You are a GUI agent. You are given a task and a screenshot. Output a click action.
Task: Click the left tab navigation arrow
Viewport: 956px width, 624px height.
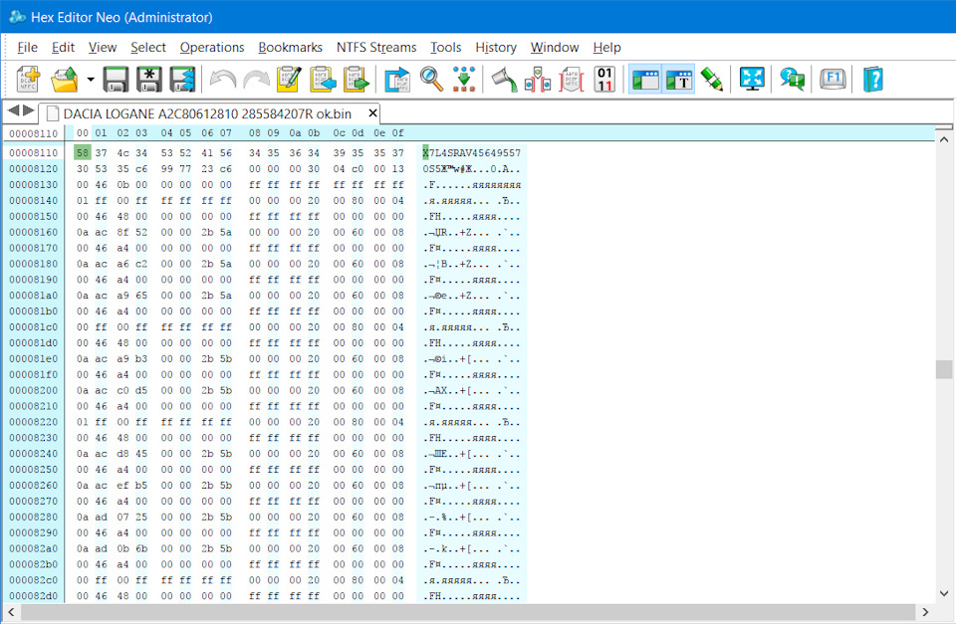(x=13, y=110)
